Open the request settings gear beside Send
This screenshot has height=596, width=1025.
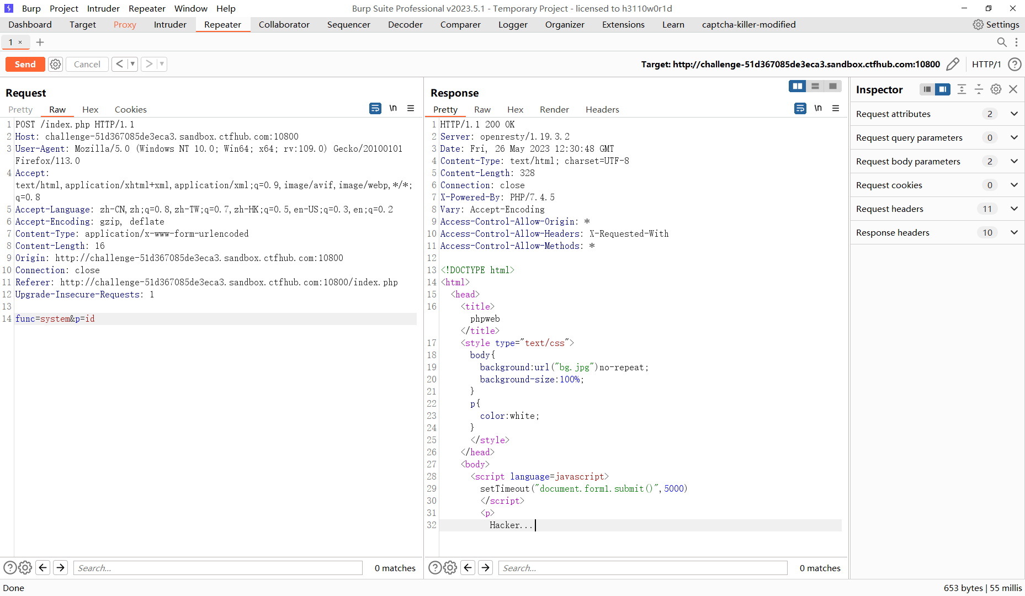pos(55,65)
